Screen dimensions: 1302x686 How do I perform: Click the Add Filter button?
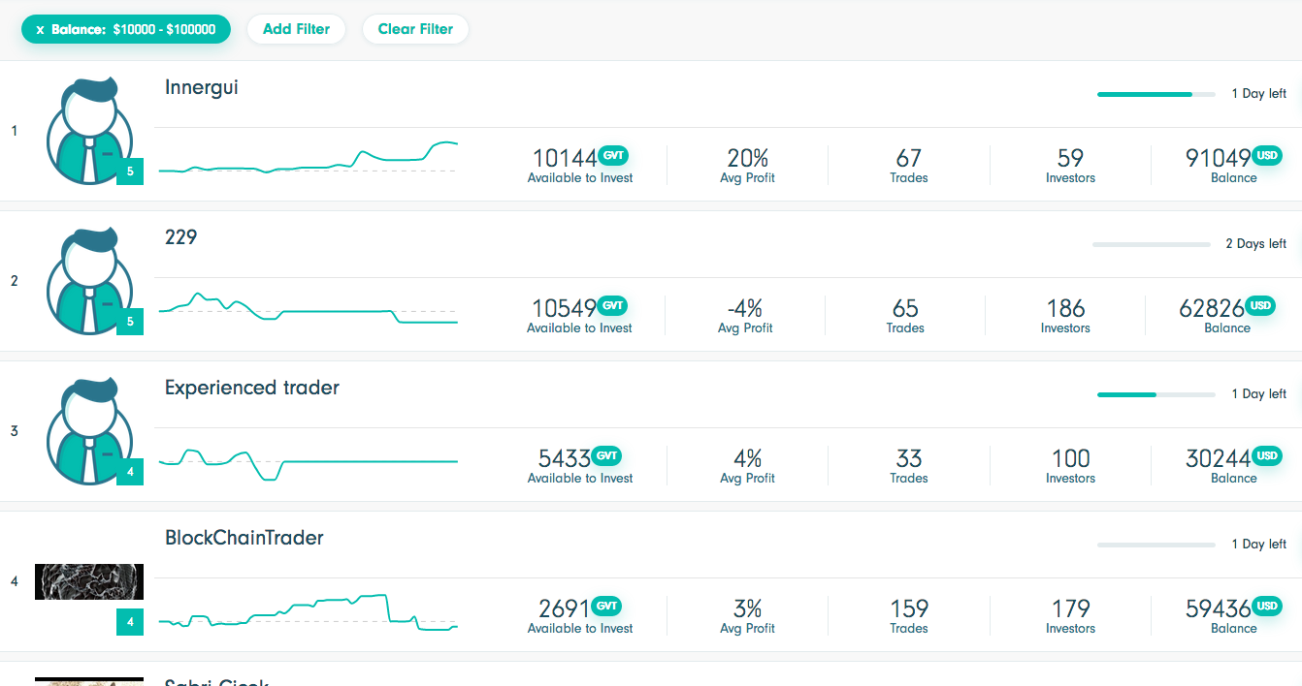coord(296,29)
